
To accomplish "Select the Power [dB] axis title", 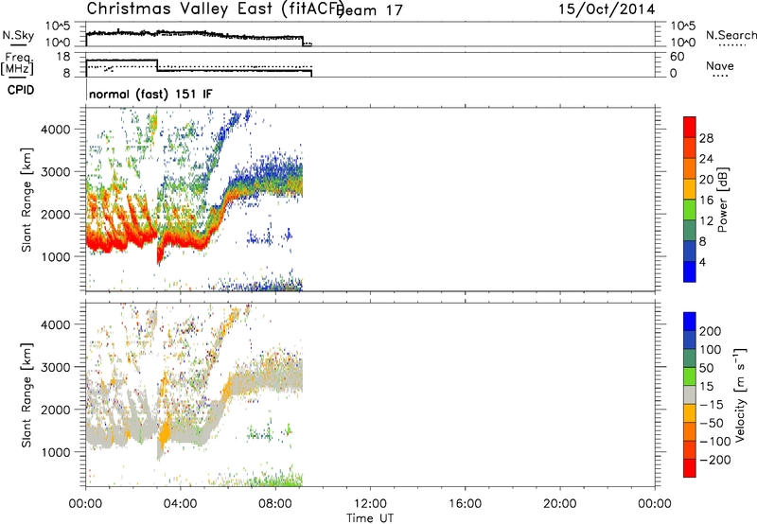I will [723, 200].
